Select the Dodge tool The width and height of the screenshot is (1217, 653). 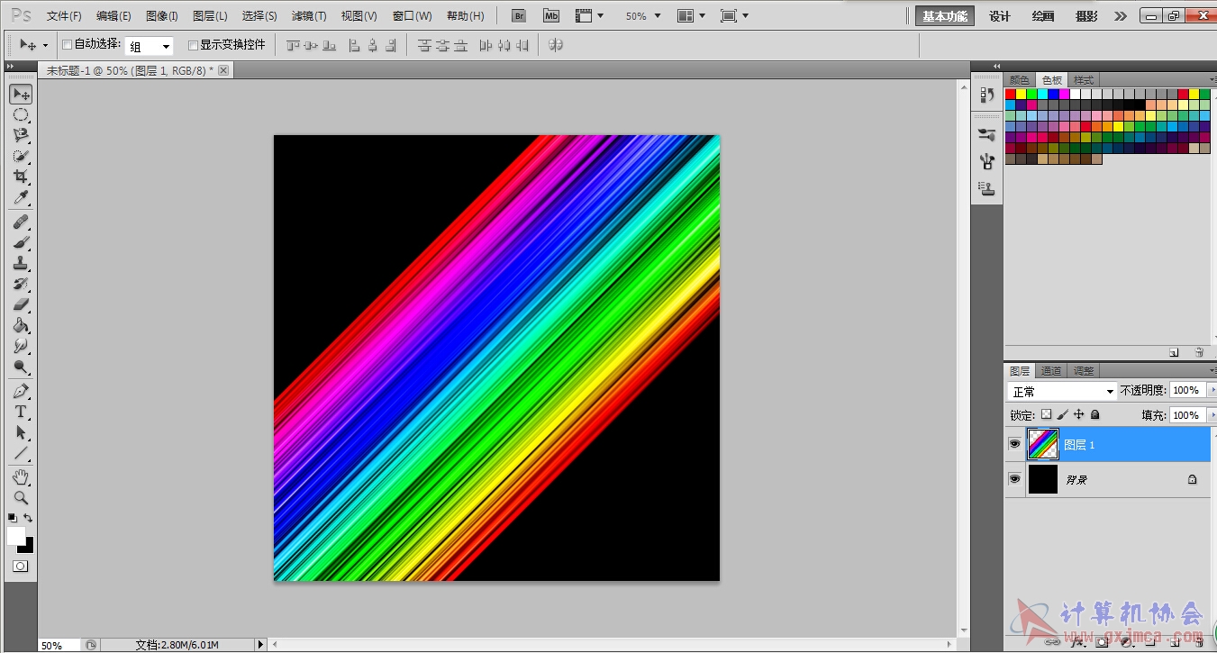coord(21,367)
